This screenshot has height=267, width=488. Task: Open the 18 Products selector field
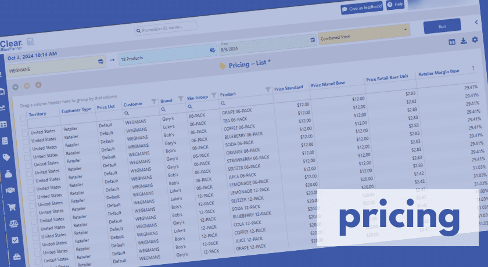click(167, 54)
